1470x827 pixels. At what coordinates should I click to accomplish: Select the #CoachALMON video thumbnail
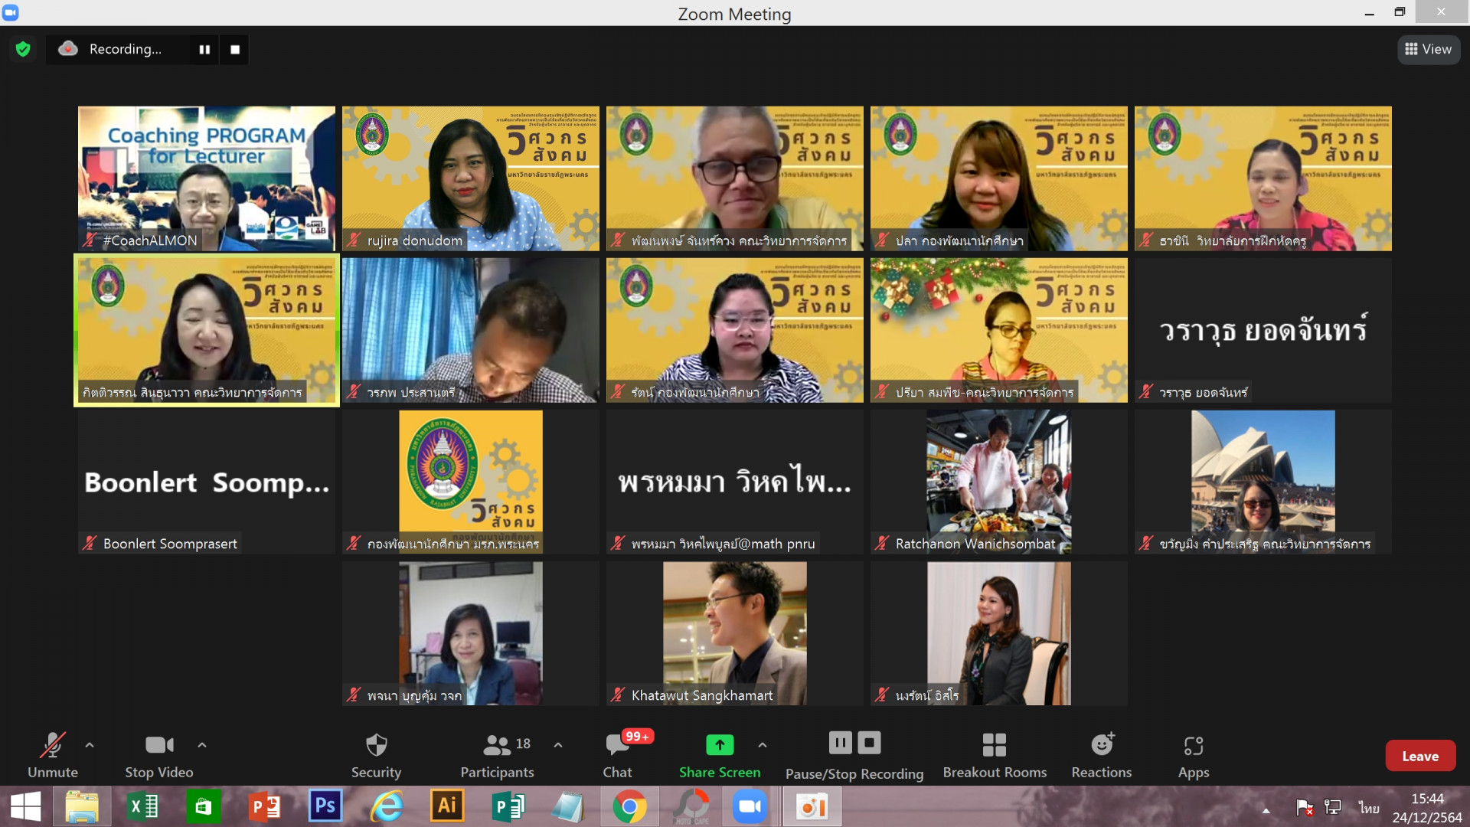pyautogui.click(x=206, y=178)
